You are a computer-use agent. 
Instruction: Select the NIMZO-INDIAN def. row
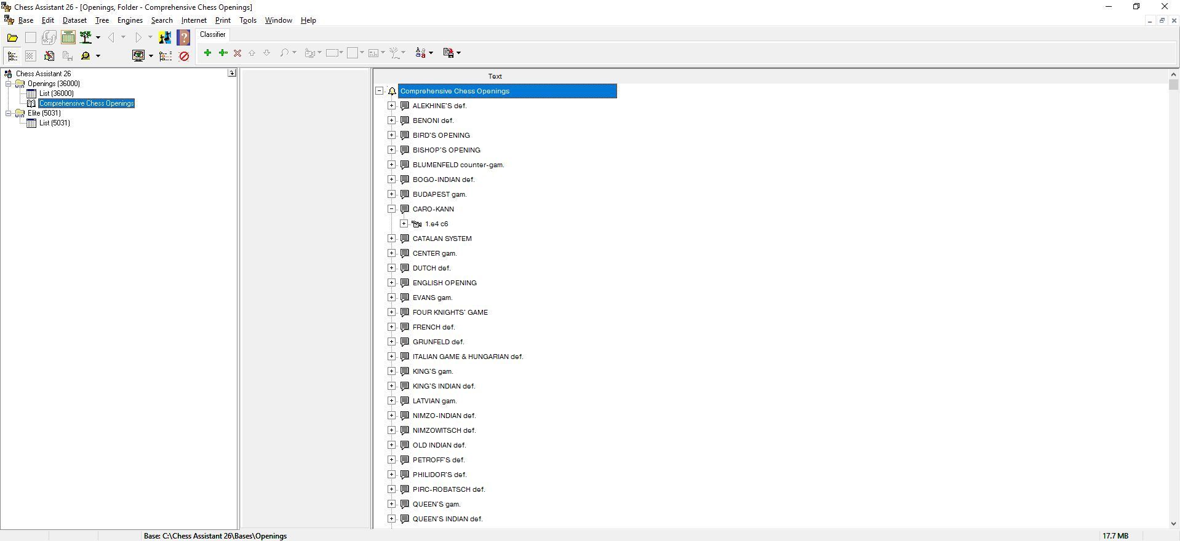coord(444,416)
